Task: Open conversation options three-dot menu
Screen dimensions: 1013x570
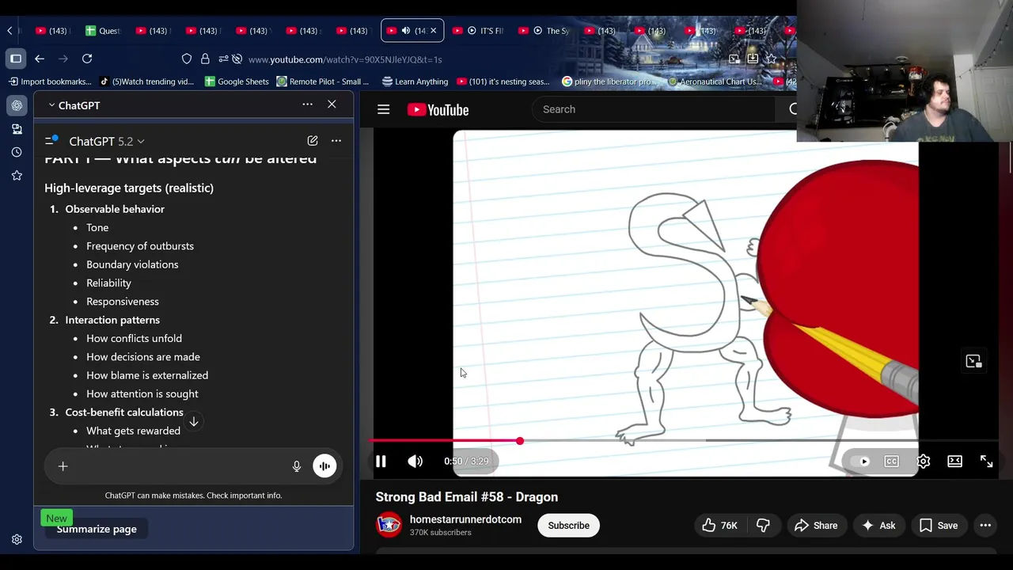Action: click(336, 141)
